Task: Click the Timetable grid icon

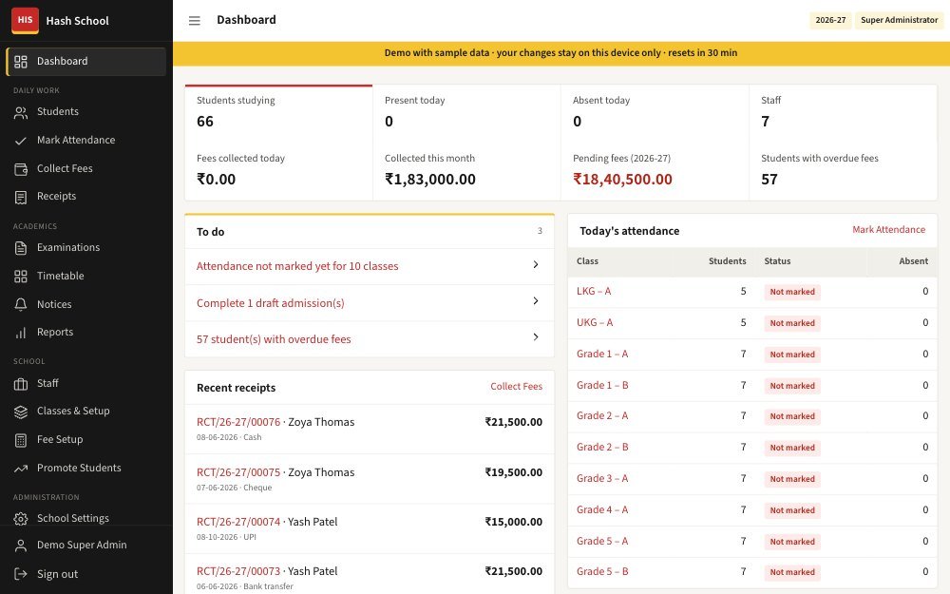Action: click(21, 277)
